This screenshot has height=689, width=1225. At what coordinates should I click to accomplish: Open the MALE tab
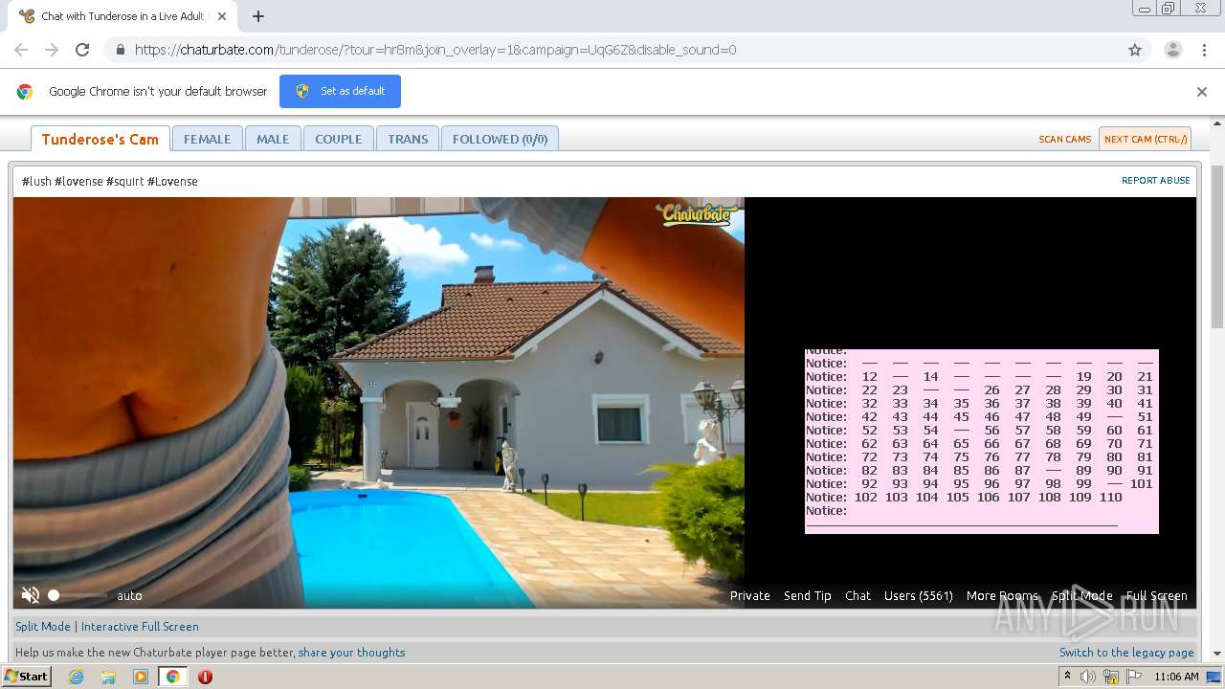click(273, 139)
